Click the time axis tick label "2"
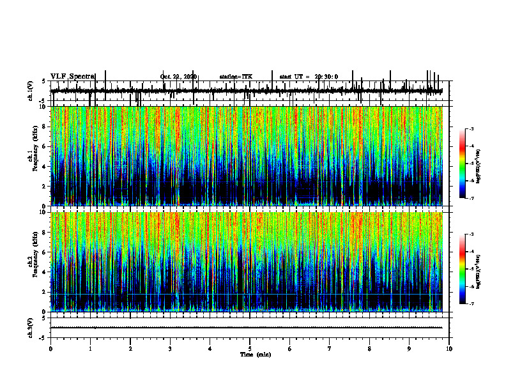The height and width of the screenshot is (391, 506). pos(130,349)
